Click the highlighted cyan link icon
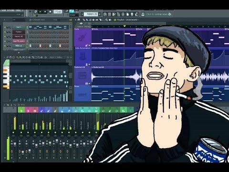This screenshot has width=229, height=172. (x=72, y=11)
